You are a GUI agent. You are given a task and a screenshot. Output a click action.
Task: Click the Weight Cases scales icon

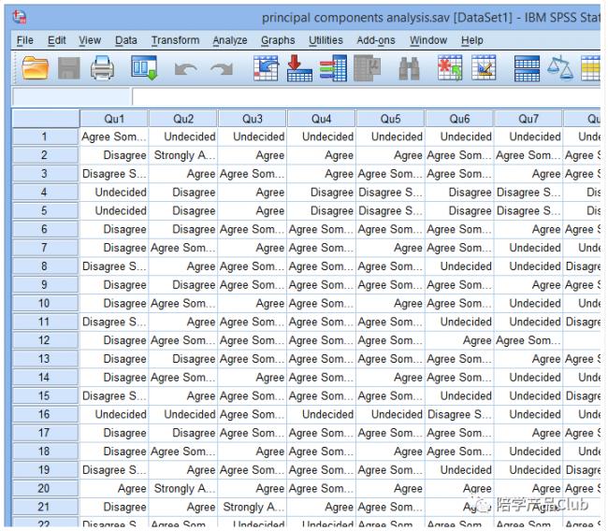(x=560, y=68)
